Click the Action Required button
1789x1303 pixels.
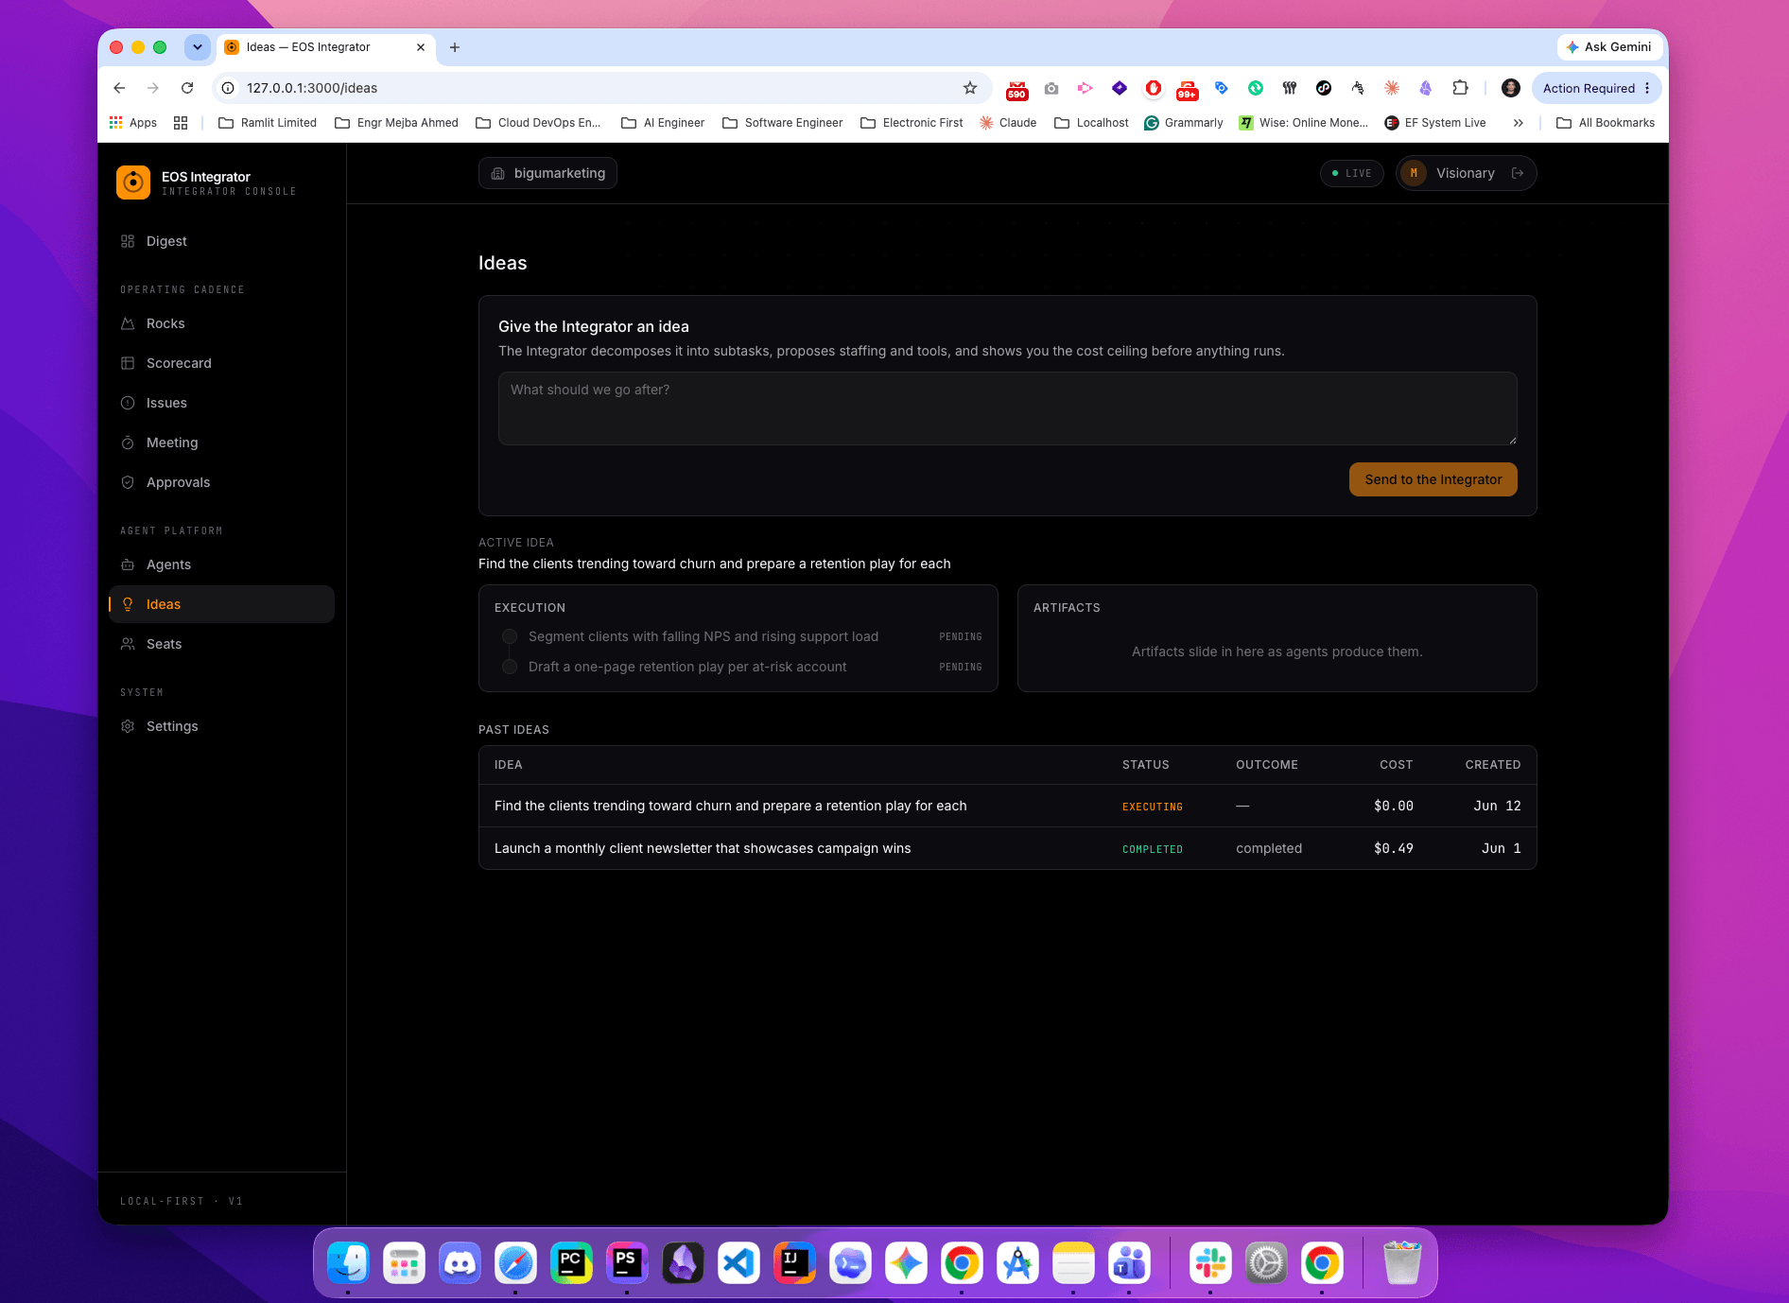pos(1589,88)
